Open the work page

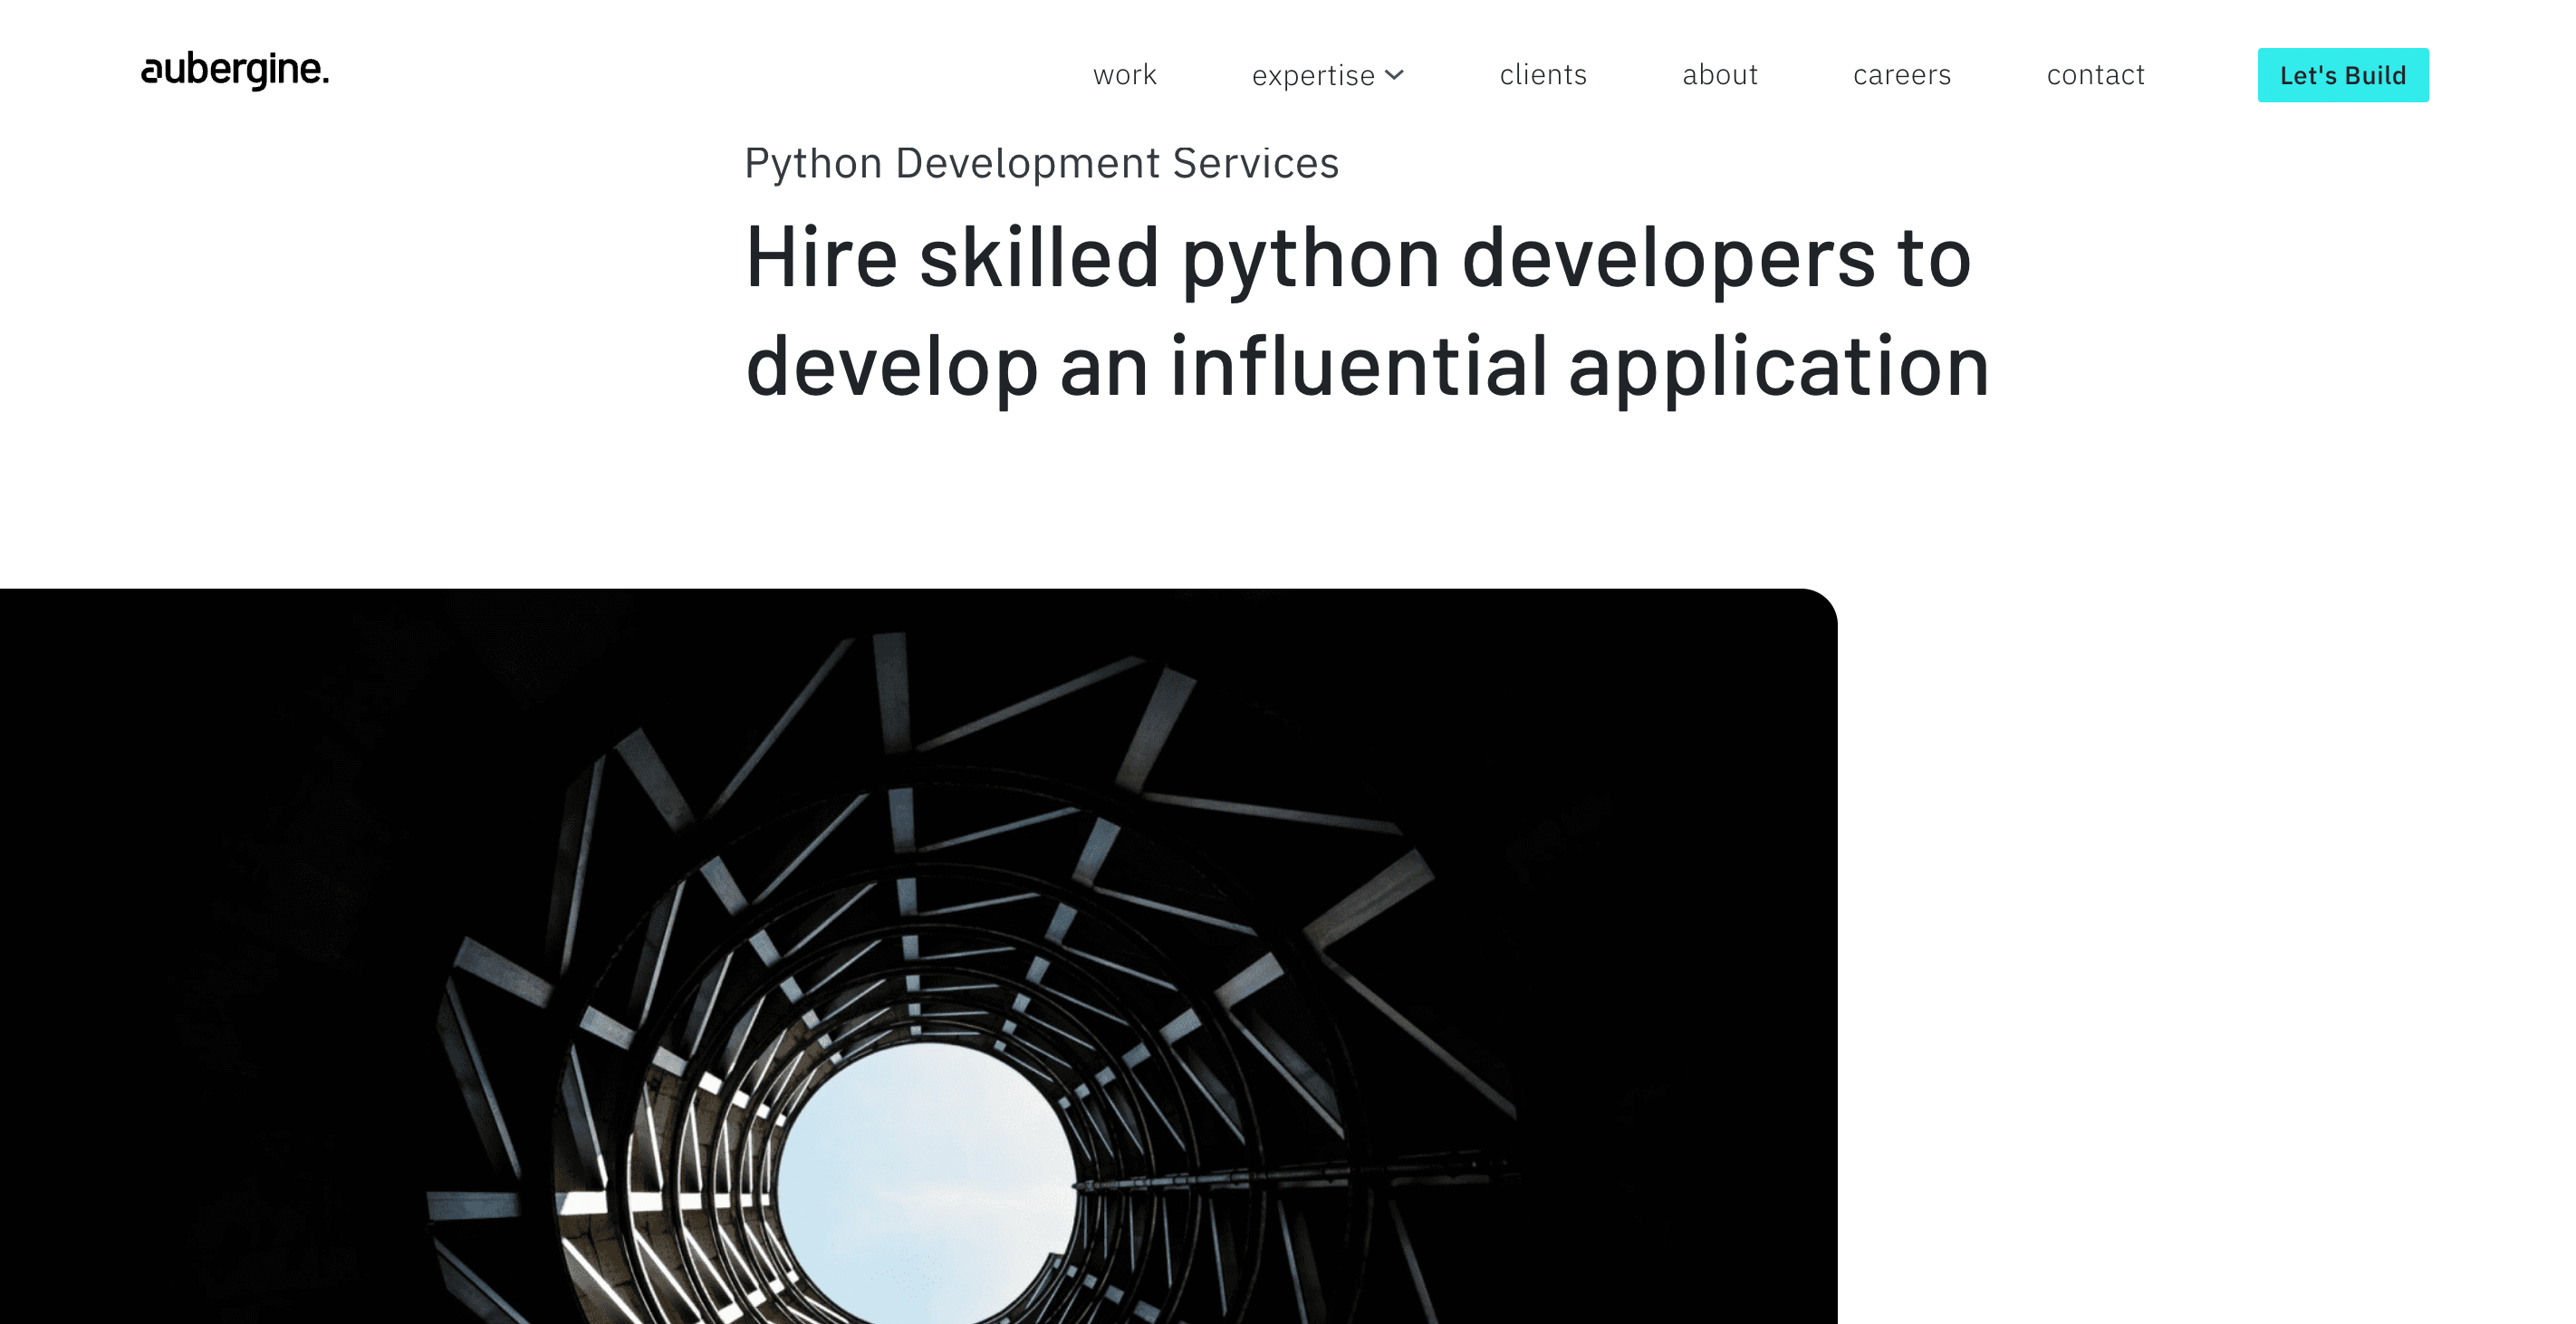point(1124,75)
